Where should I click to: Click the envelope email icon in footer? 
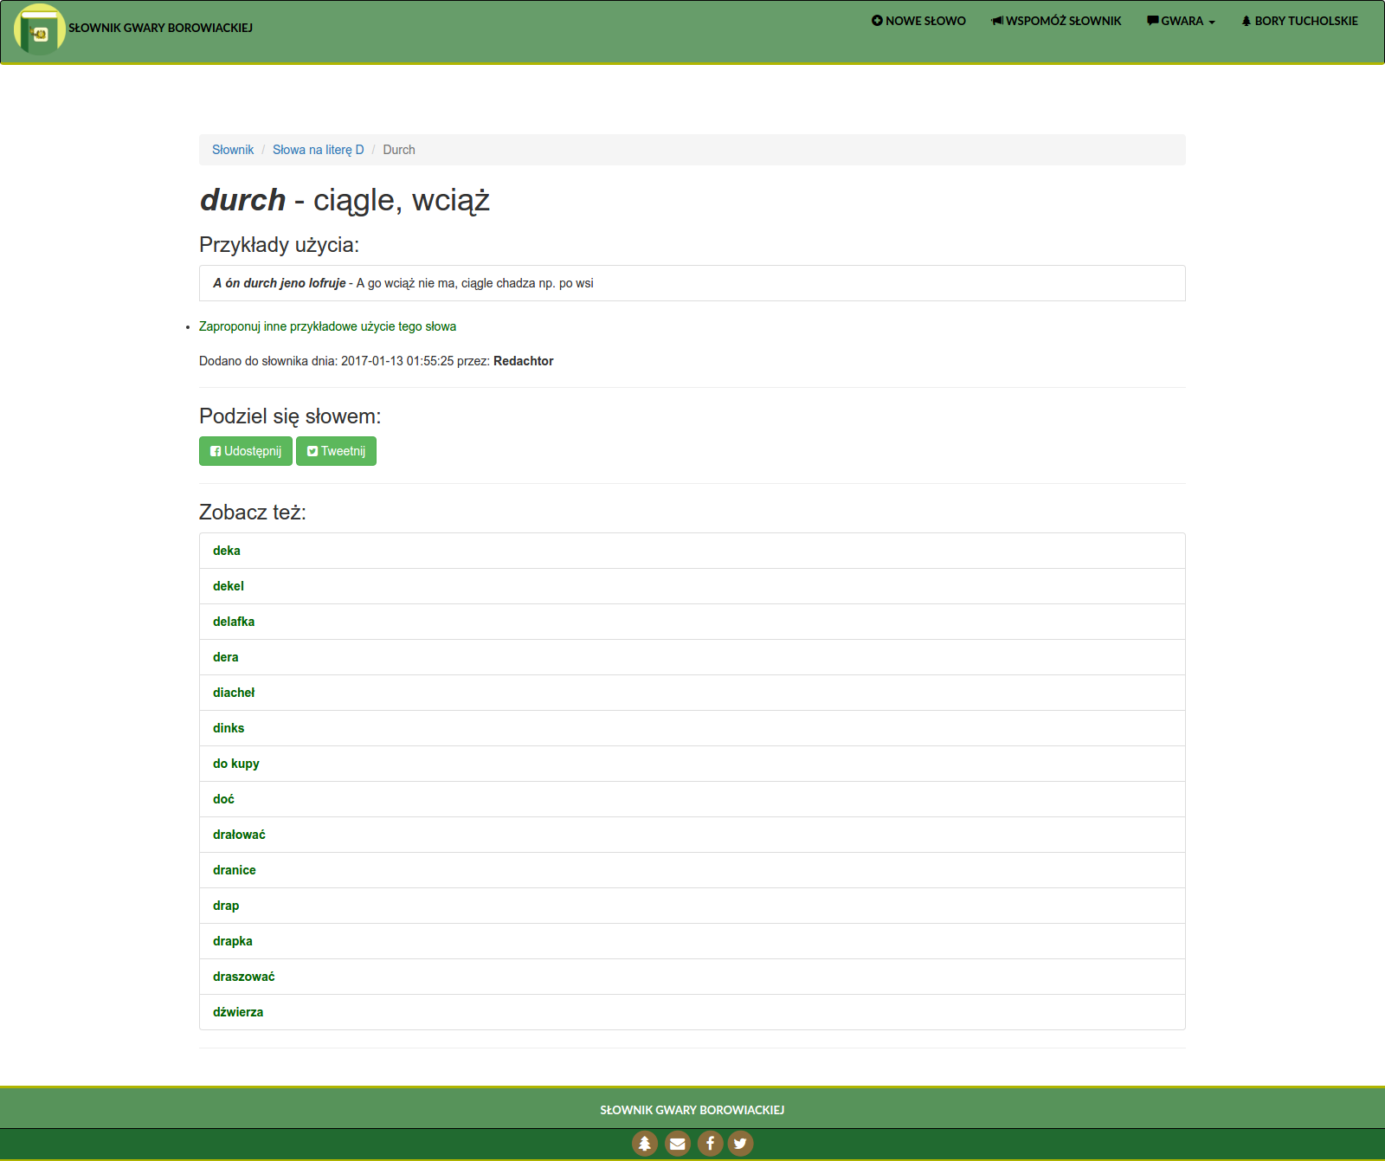pyautogui.click(x=678, y=1144)
